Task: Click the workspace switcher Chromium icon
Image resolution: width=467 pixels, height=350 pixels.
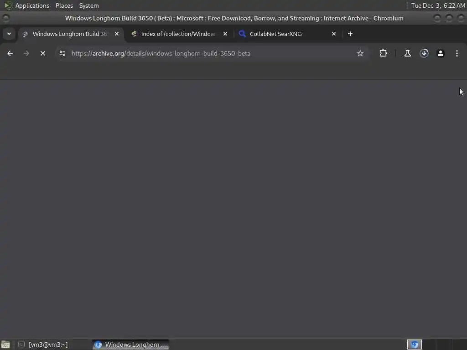Action: pyautogui.click(x=415, y=345)
